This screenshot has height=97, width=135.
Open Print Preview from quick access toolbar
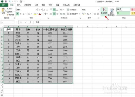click(21, 2)
